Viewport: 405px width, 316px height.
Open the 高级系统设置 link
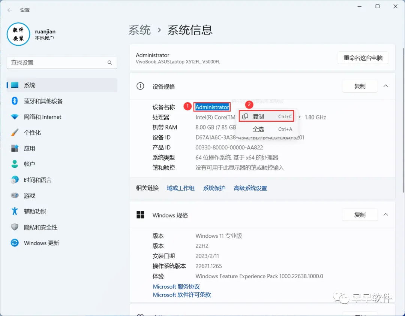(250, 188)
